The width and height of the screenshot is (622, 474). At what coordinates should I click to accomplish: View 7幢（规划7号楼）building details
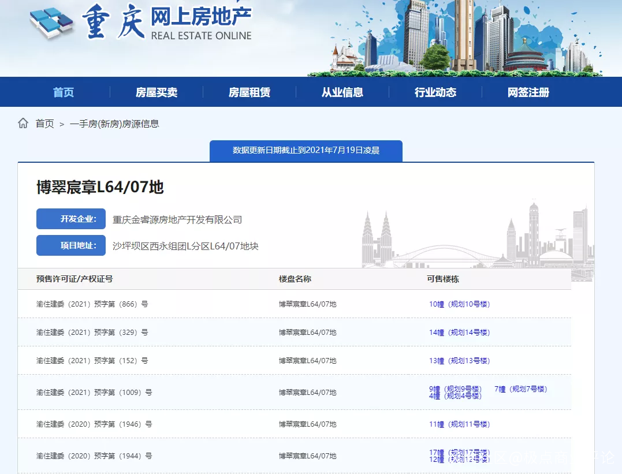tap(520, 389)
